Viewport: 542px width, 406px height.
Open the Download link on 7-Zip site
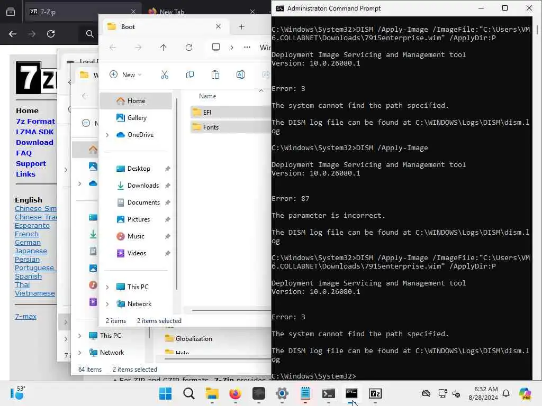34,142
